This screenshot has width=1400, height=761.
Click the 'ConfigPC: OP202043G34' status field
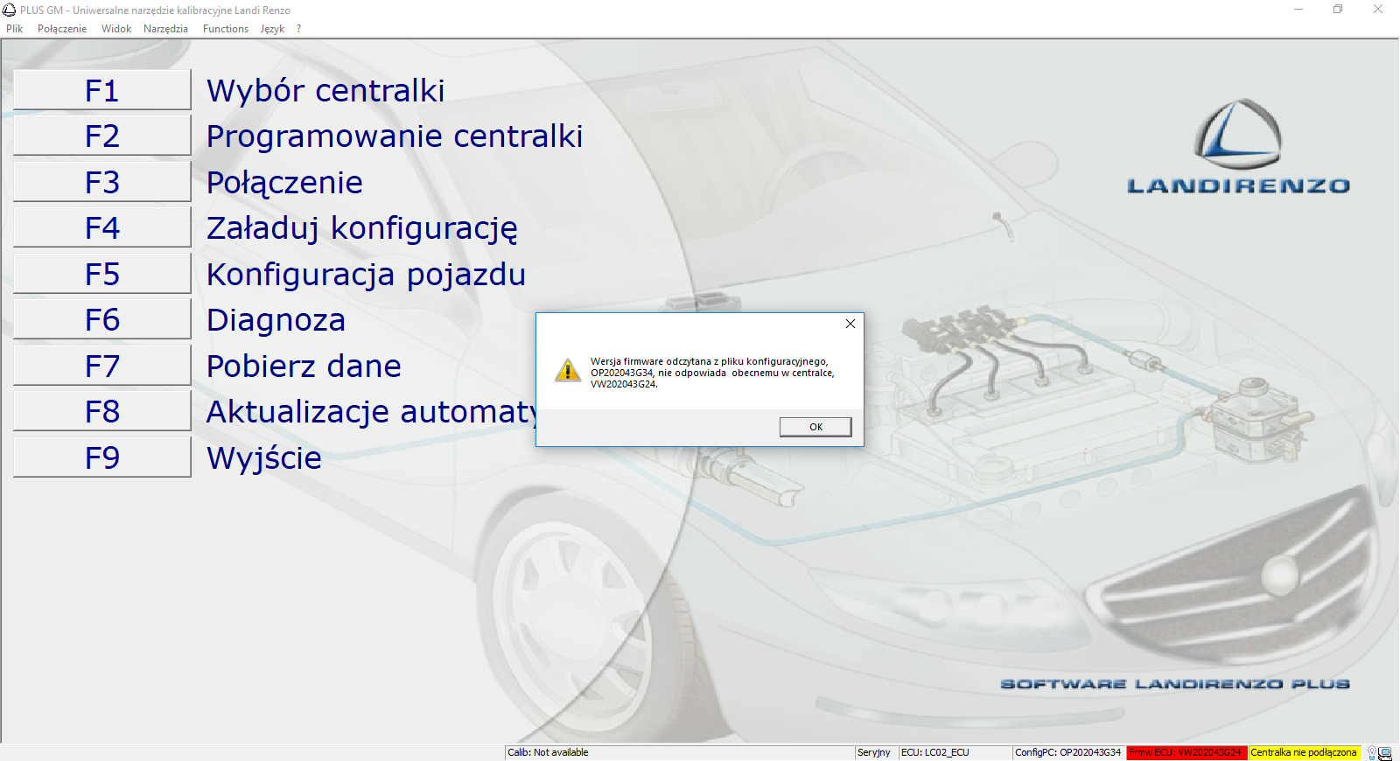pos(1069,752)
